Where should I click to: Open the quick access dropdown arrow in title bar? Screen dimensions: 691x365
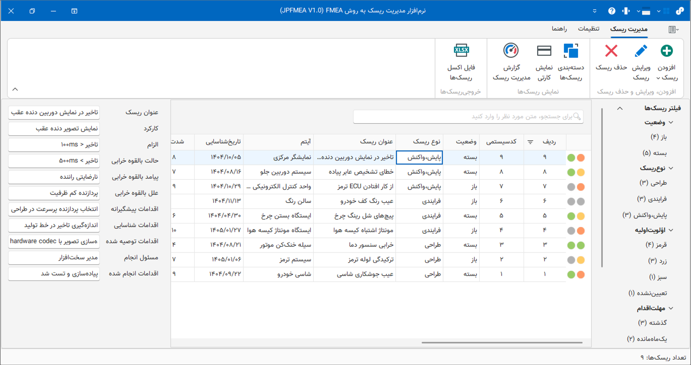[x=595, y=11]
